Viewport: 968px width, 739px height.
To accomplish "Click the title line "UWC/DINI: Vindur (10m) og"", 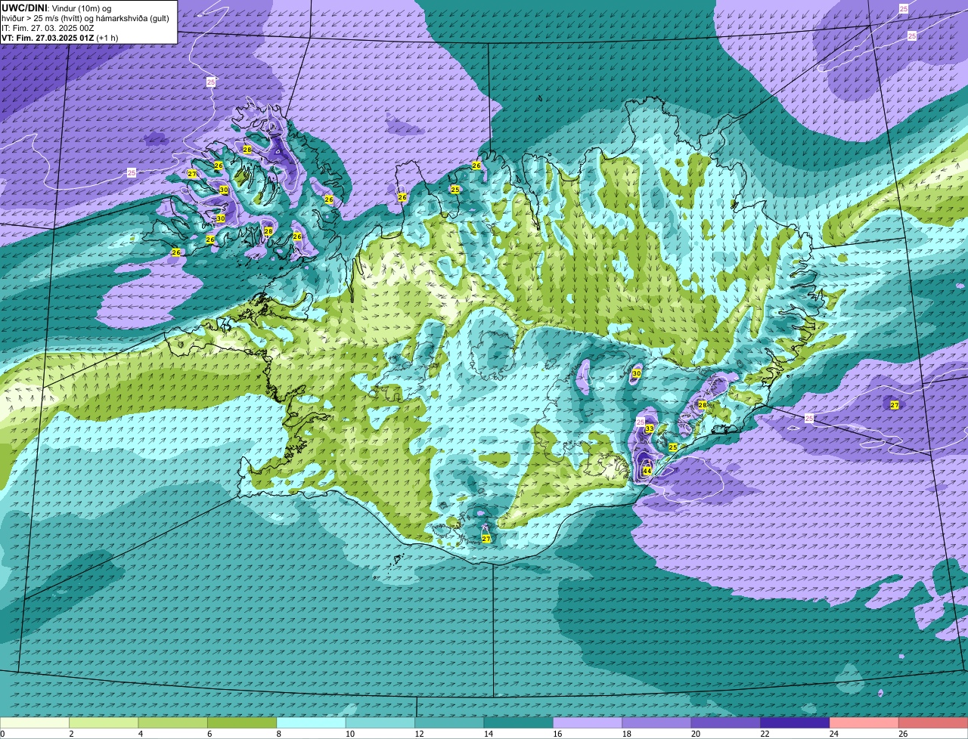I will pos(57,8).
